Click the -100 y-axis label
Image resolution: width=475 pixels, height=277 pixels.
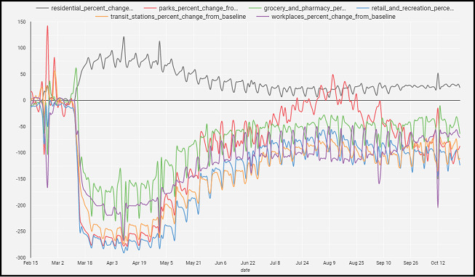pyautogui.click(x=21, y=153)
